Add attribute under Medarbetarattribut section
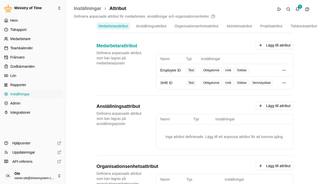The width and height of the screenshot is (328, 184). [x=274, y=45]
